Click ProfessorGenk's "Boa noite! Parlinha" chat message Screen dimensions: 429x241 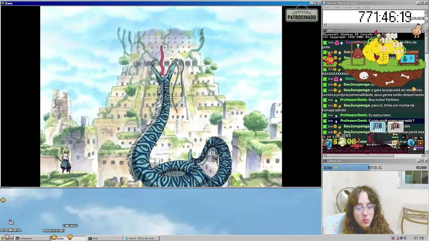383,100
